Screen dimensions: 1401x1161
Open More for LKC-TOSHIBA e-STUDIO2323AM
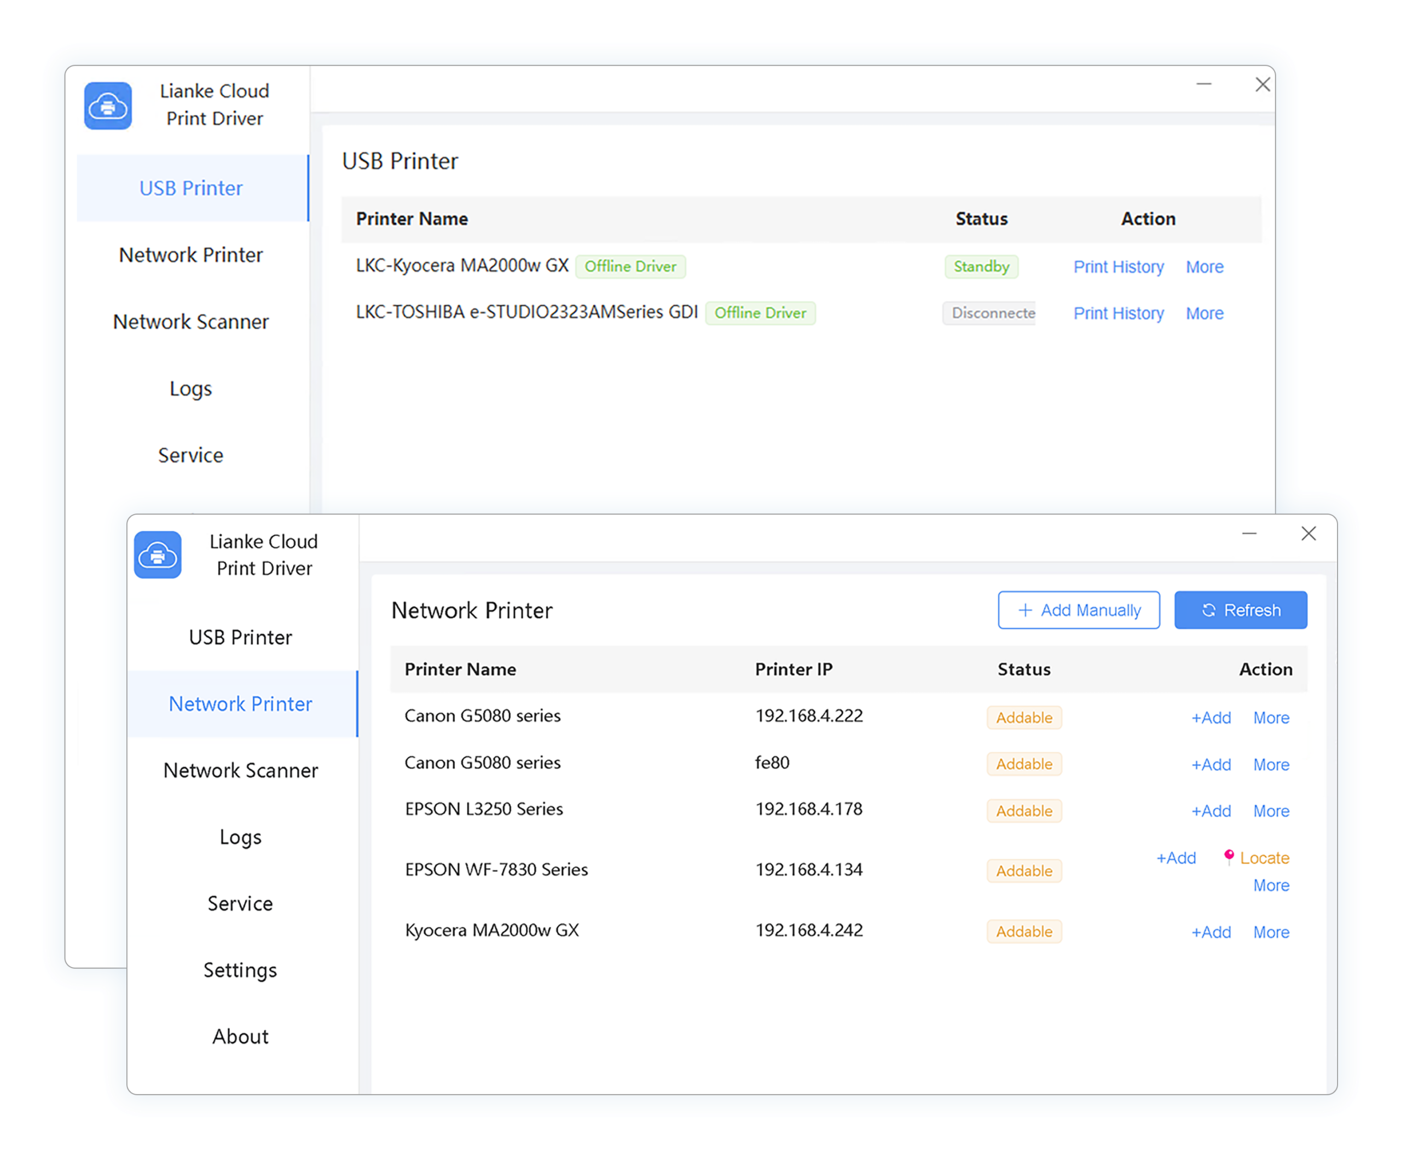coord(1204,314)
